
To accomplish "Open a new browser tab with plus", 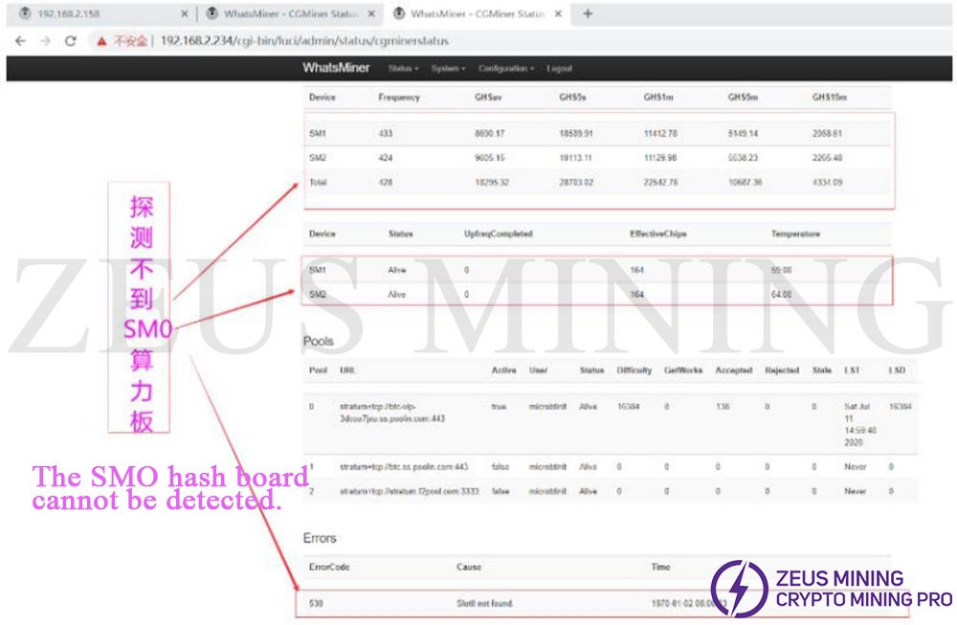I will point(588,13).
